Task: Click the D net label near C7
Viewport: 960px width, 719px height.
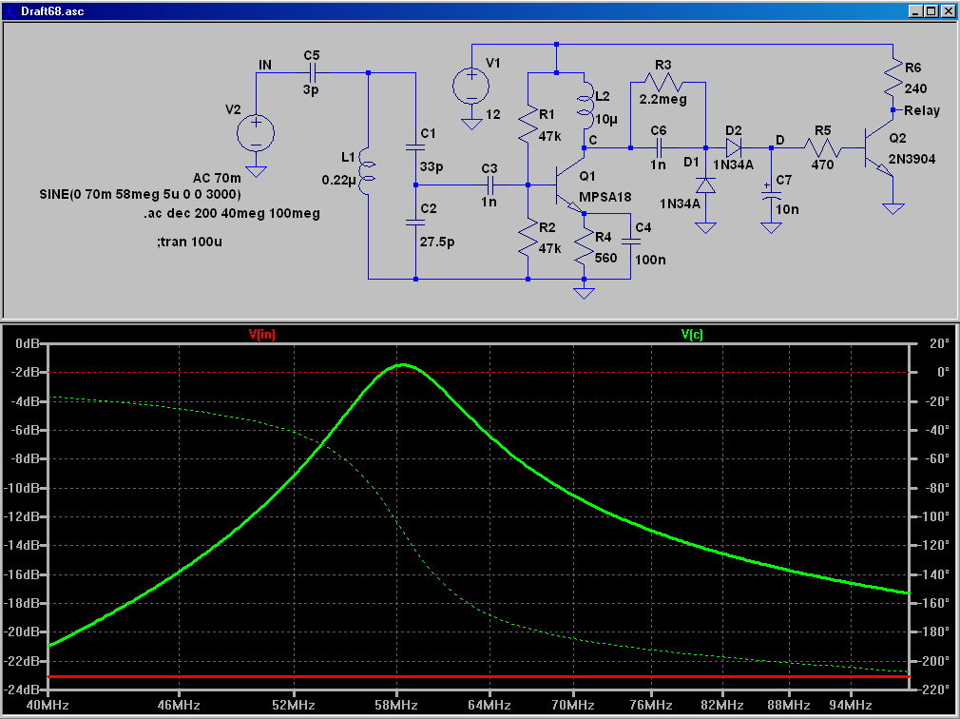Action: point(780,140)
